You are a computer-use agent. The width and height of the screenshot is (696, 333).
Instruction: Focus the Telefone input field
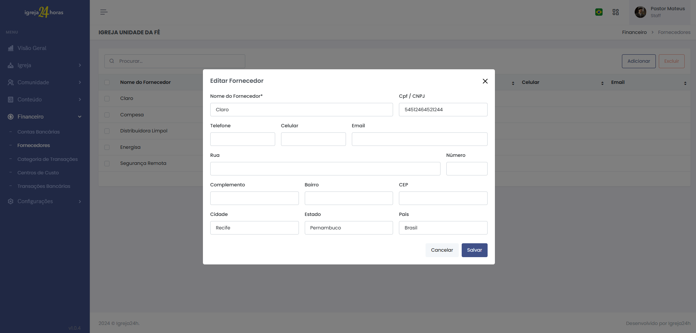click(x=242, y=139)
